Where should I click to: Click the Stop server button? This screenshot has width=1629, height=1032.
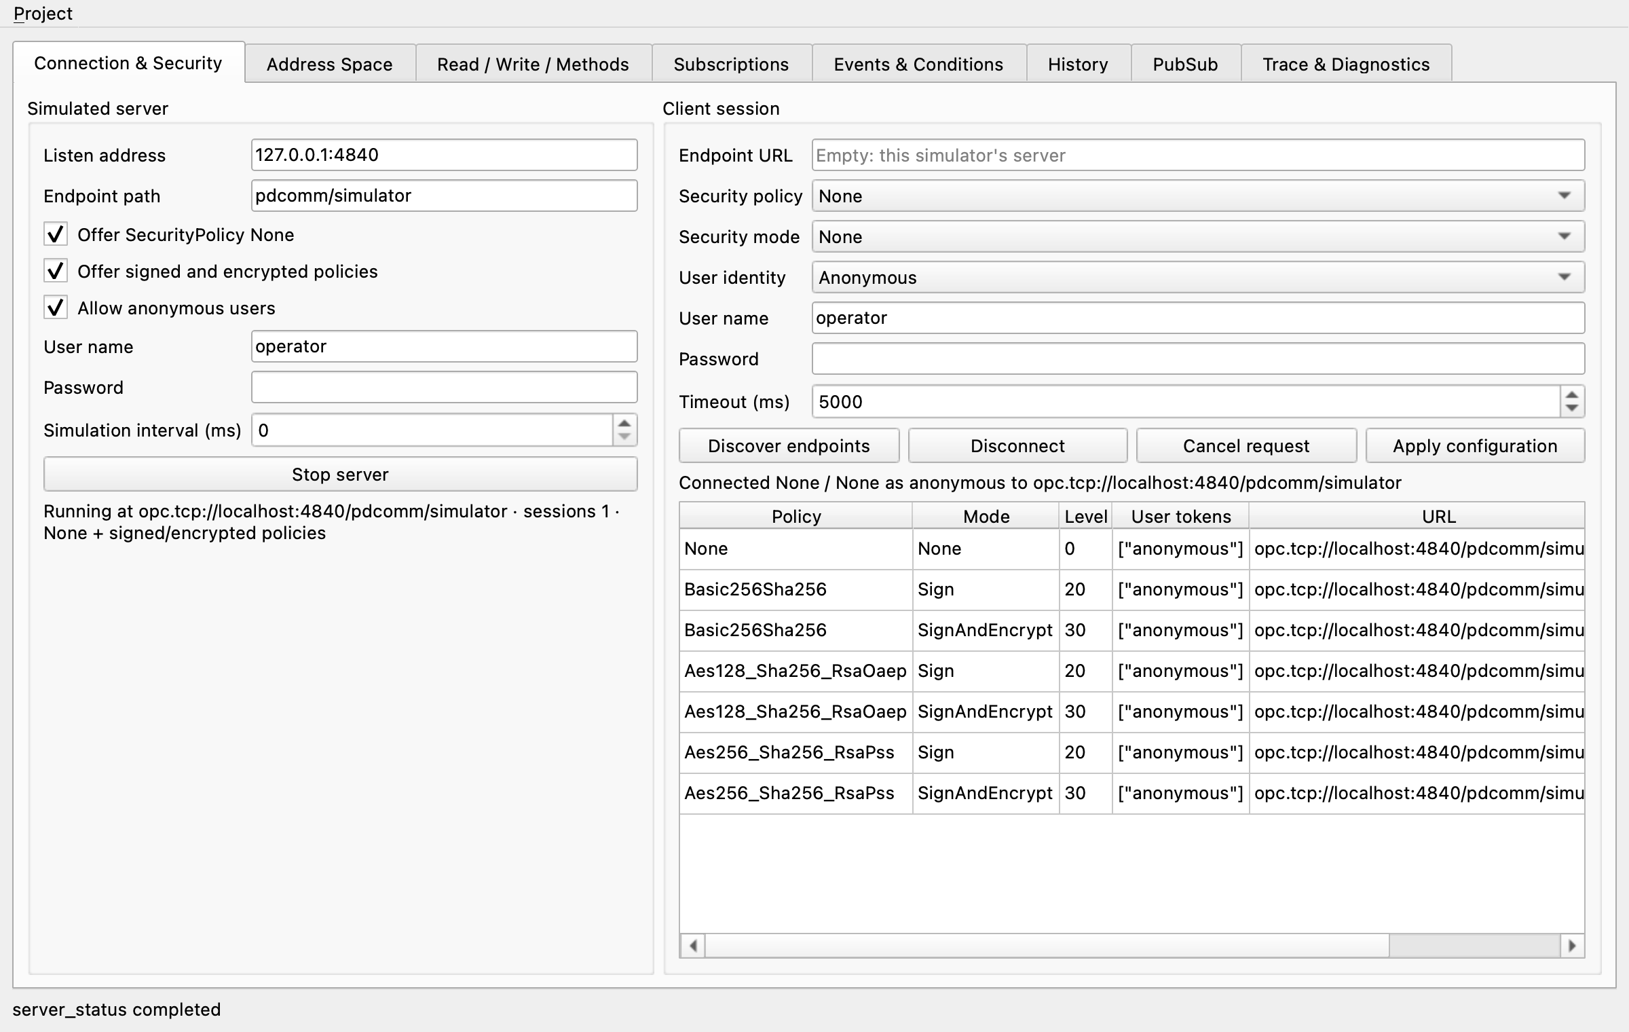pos(340,474)
